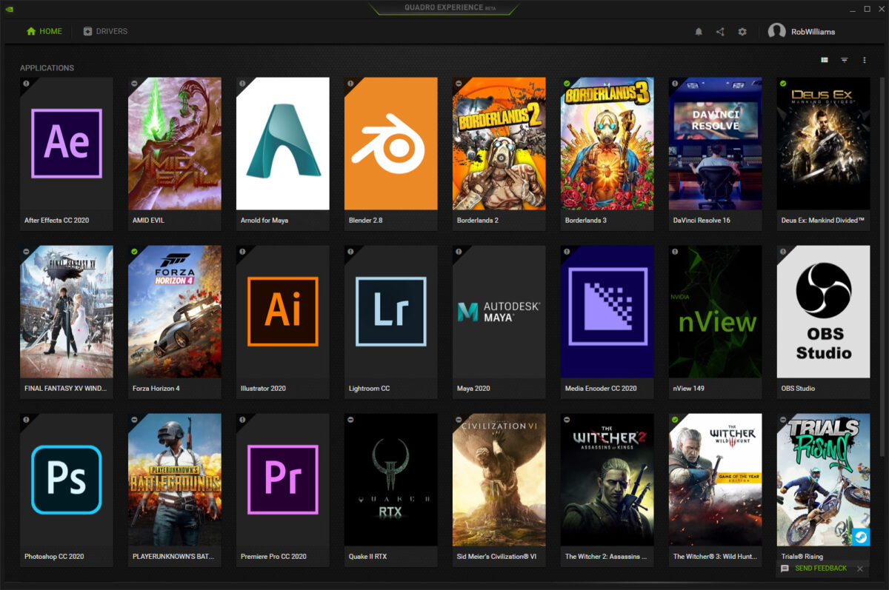The image size is (889, 590).
Task: Click the exclamation badge on Arnold for Maya
Action: coord(242,84)
